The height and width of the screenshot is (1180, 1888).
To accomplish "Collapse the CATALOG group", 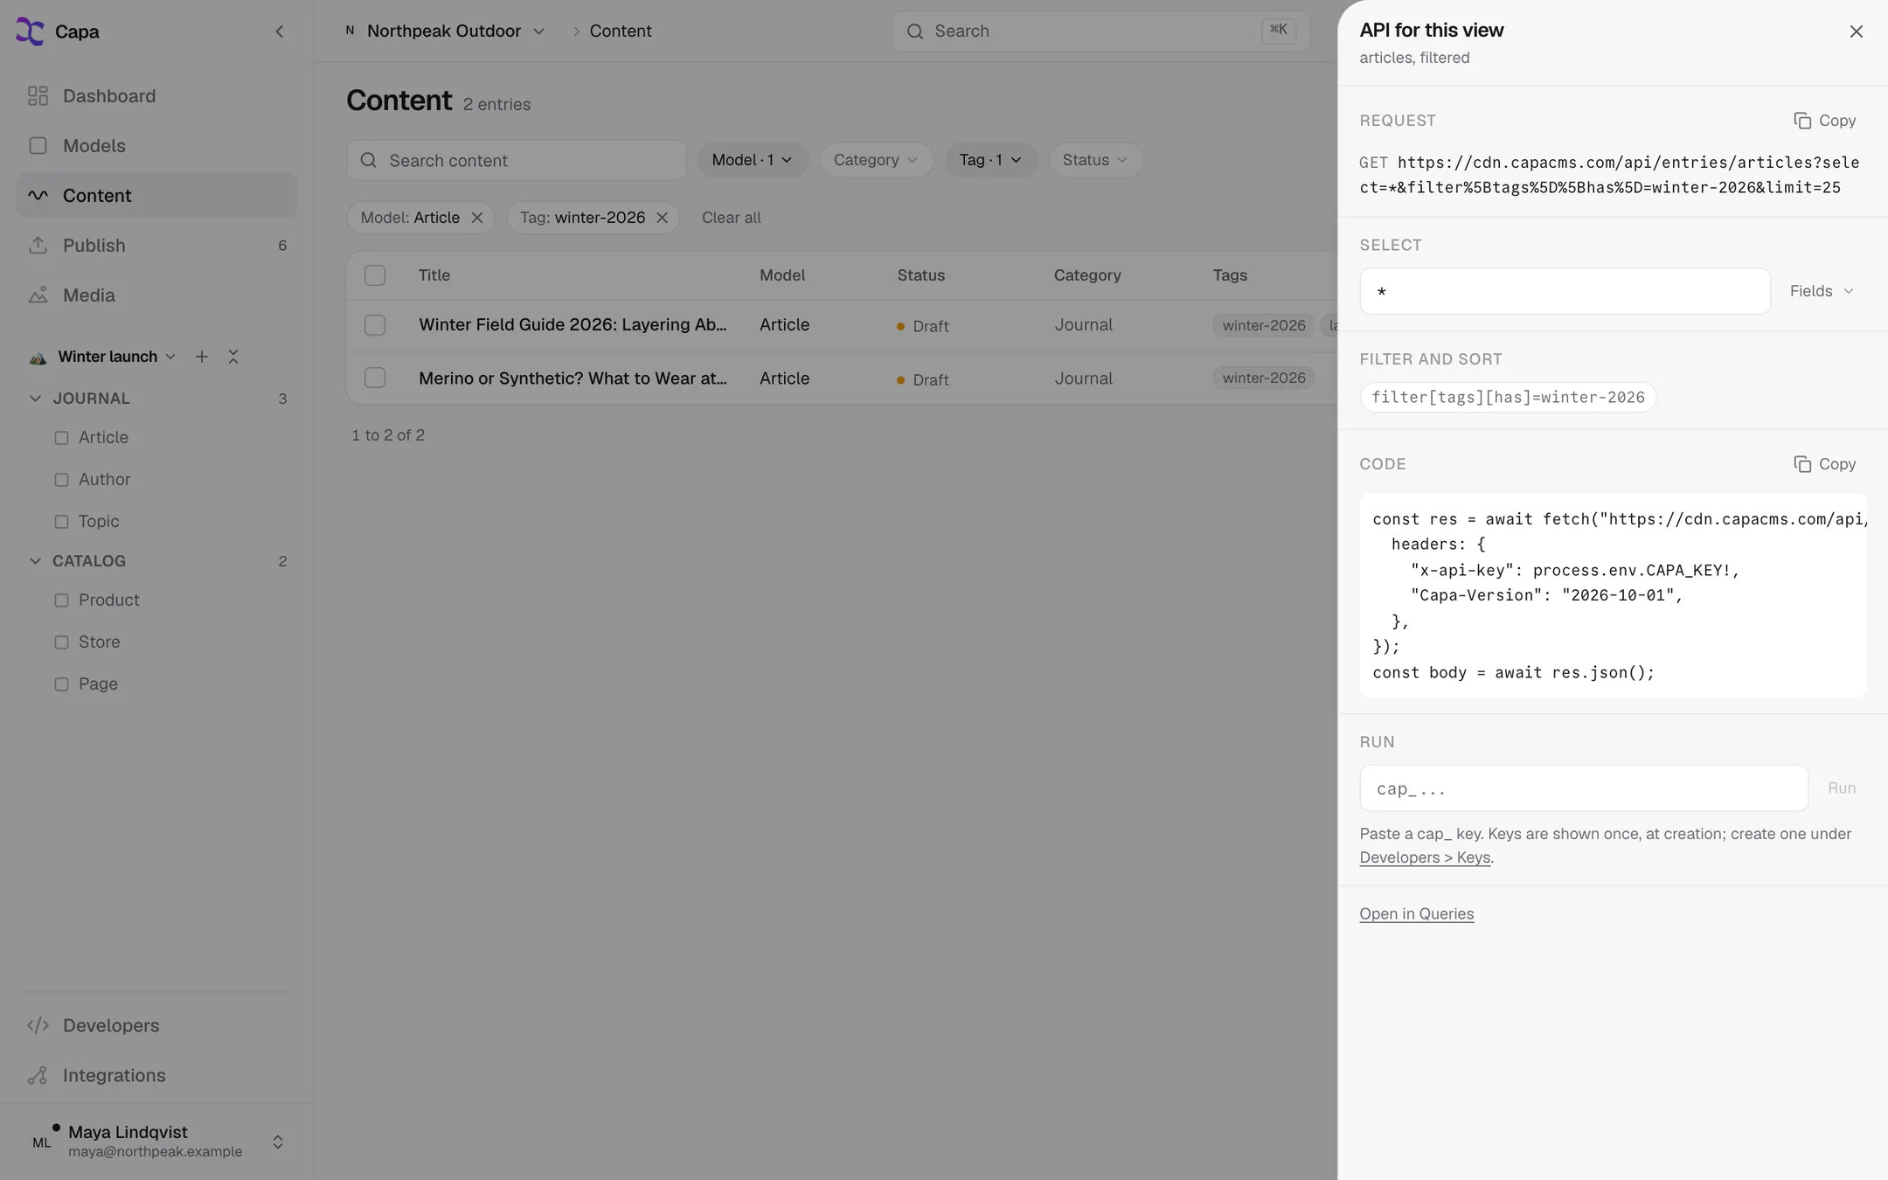I will click(36, 561).
